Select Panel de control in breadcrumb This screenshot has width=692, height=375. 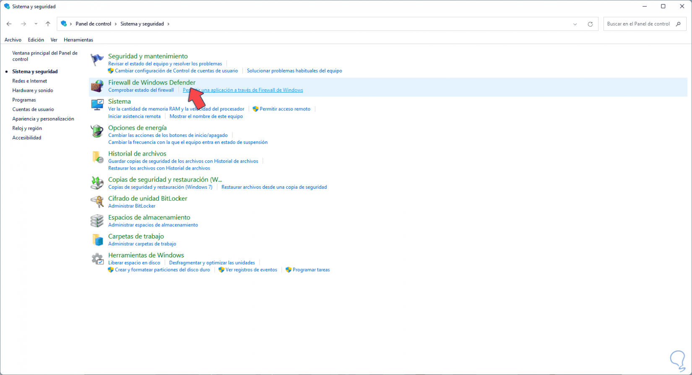pyautogui.click(x=94, y=24)
